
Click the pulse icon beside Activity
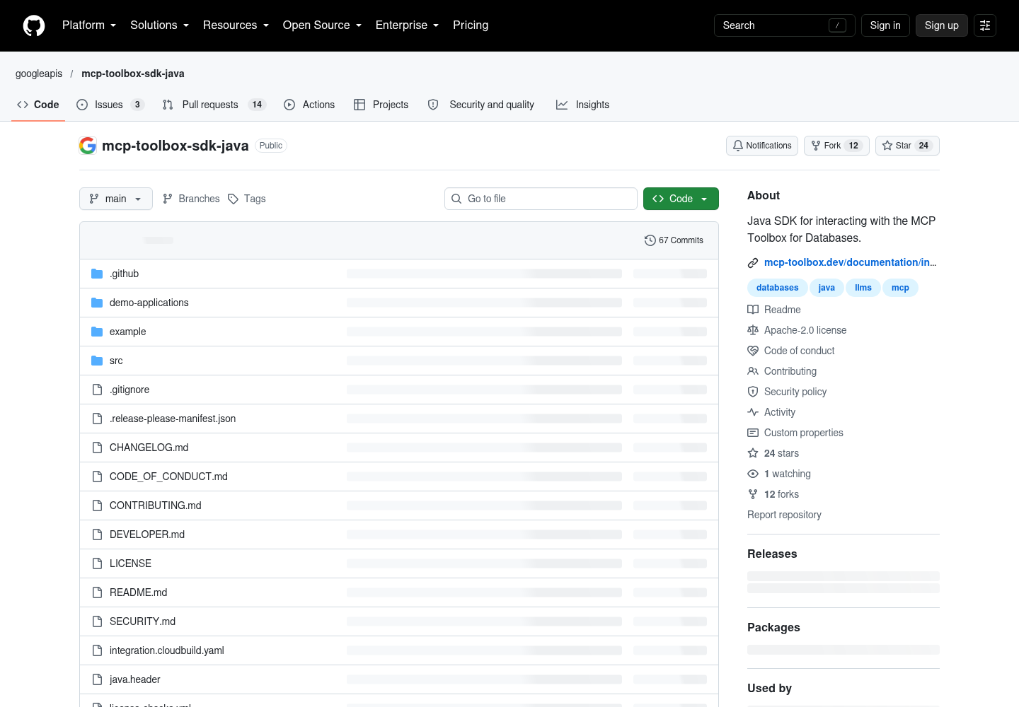753,412
